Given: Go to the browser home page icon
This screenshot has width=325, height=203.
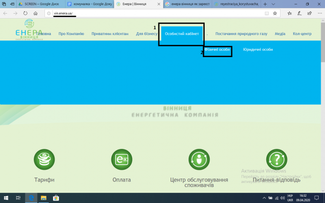Looking at the screenshot, I should (x=36, y=13).
